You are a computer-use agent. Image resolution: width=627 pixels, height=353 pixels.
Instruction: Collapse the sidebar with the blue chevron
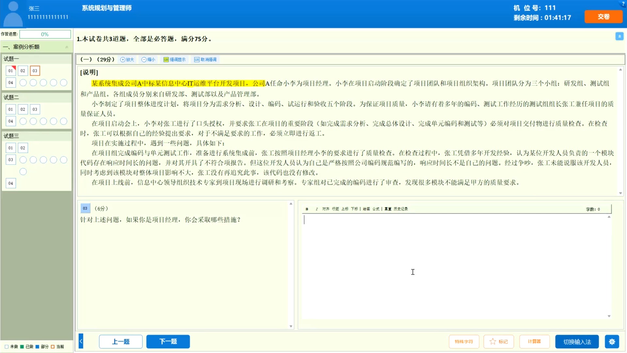tap(81, 341)
